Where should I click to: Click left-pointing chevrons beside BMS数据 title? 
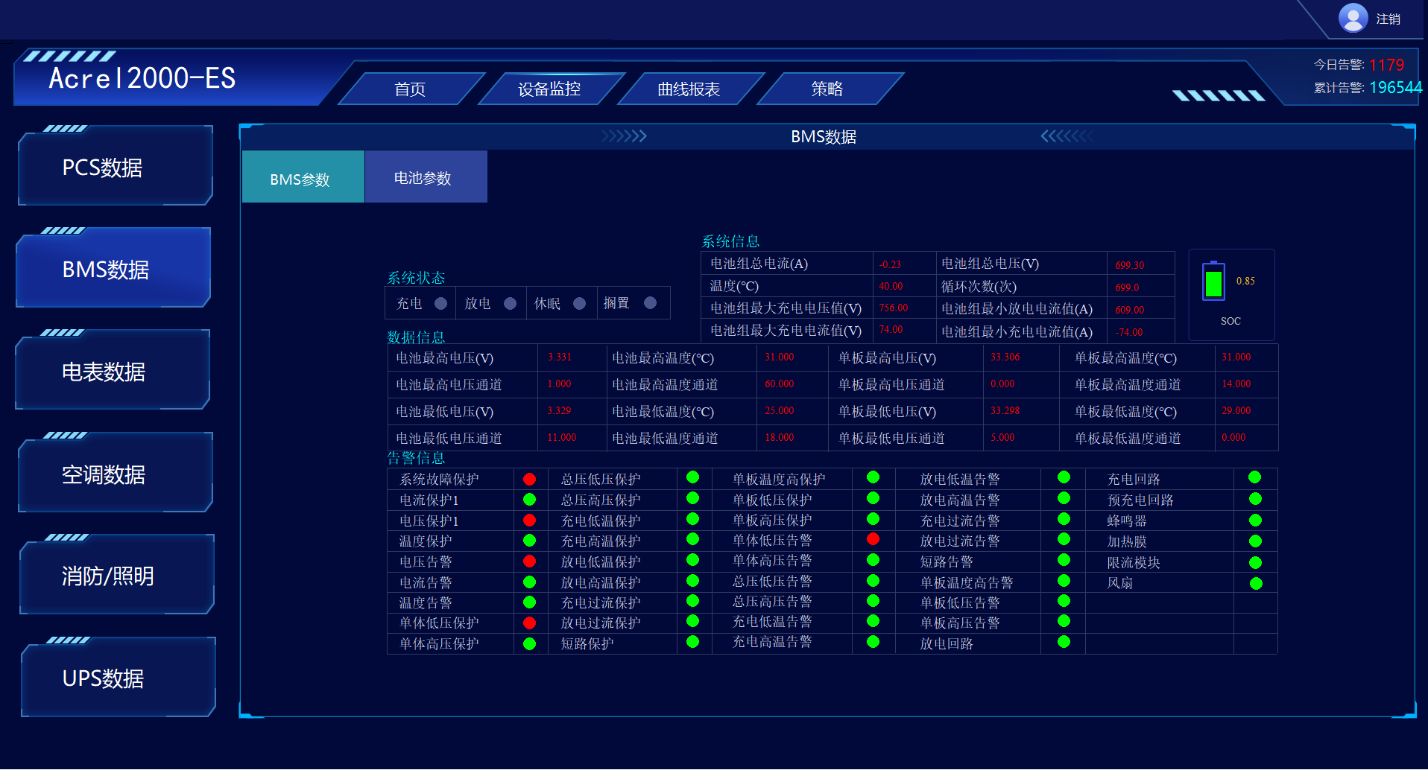[x=1067, y=136]
